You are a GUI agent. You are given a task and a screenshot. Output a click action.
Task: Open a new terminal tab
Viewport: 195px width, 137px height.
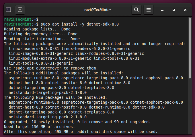(20, 10)
